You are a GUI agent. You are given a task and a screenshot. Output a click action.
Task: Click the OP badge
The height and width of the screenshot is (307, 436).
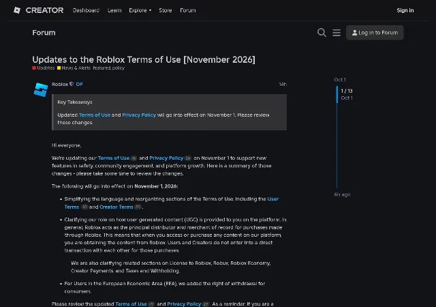[79, 84]
